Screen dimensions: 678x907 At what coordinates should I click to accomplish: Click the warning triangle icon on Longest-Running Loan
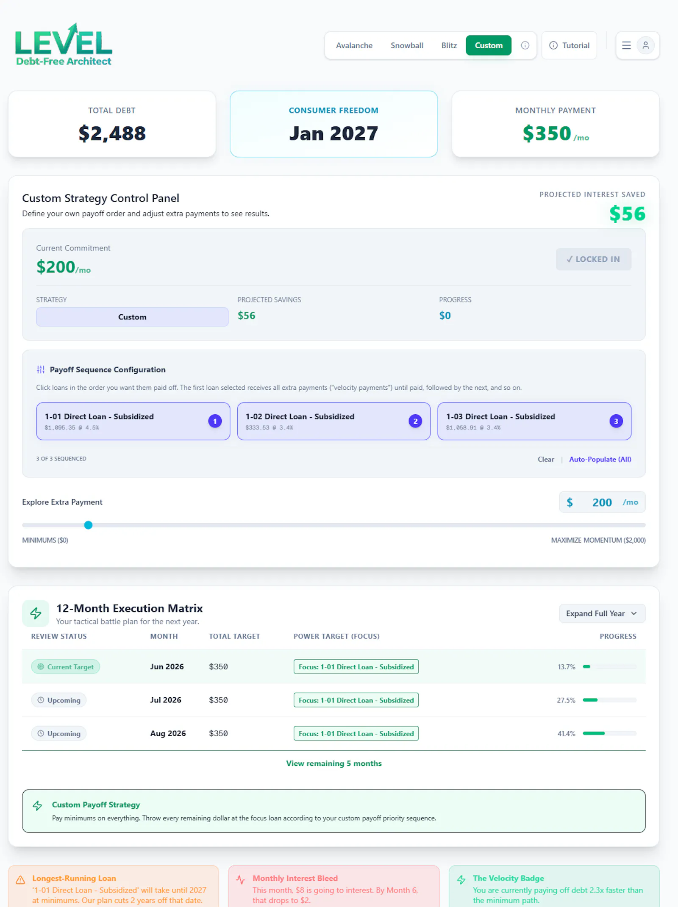click(20, 880)
